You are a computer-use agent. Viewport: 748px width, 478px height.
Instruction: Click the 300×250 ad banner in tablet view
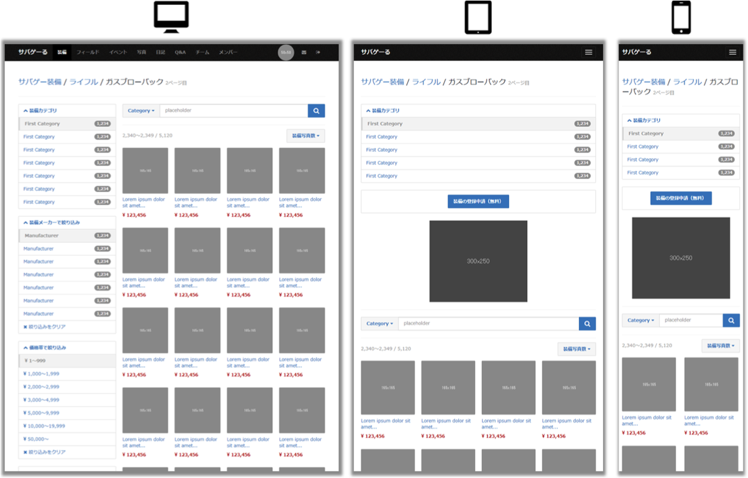pos(478,261)
